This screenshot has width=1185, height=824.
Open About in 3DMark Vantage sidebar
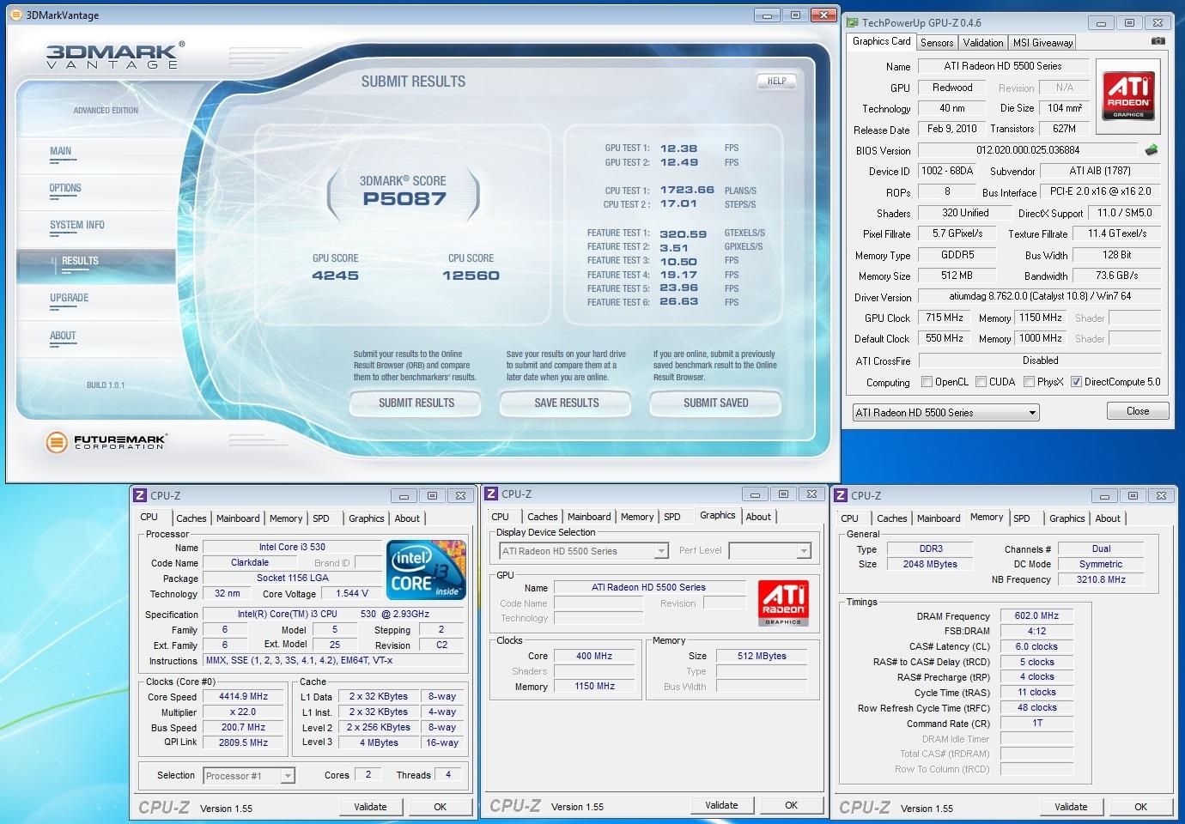pos(63,336)
